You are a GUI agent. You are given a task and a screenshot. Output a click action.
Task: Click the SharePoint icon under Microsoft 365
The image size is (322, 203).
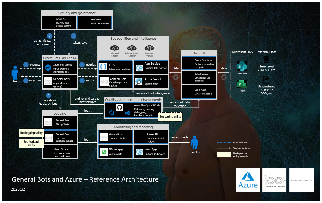click(x=240, y=67)
